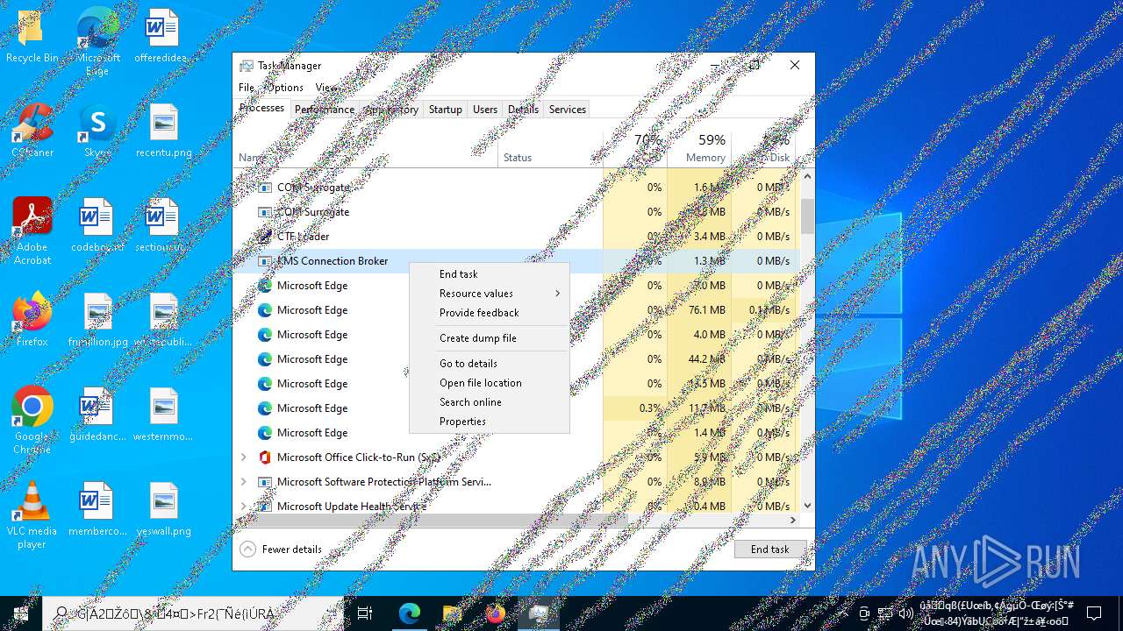Viewport: 1123px width, 631px height.
Task: Open Task View on the taskbar
Action: click(x=365, y=613)
